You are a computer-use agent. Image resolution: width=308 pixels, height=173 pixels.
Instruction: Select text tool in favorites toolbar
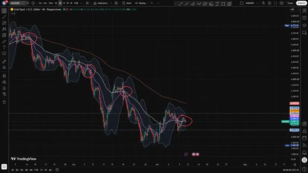[217, 4]
